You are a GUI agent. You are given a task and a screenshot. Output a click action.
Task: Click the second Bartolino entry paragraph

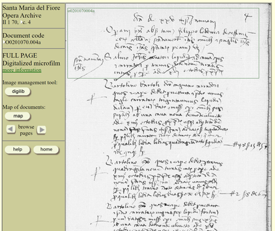click(163, 179)
